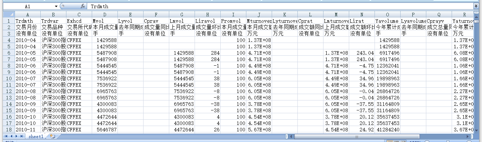Viewport: 482px width, 142px height.
Task: Select row 3 header
Action: coord(8,34)
